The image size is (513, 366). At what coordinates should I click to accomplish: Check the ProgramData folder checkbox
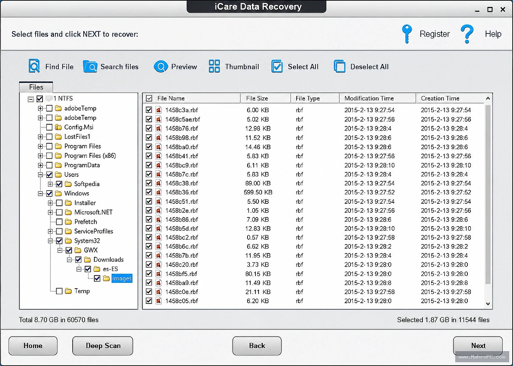(49, 165)
